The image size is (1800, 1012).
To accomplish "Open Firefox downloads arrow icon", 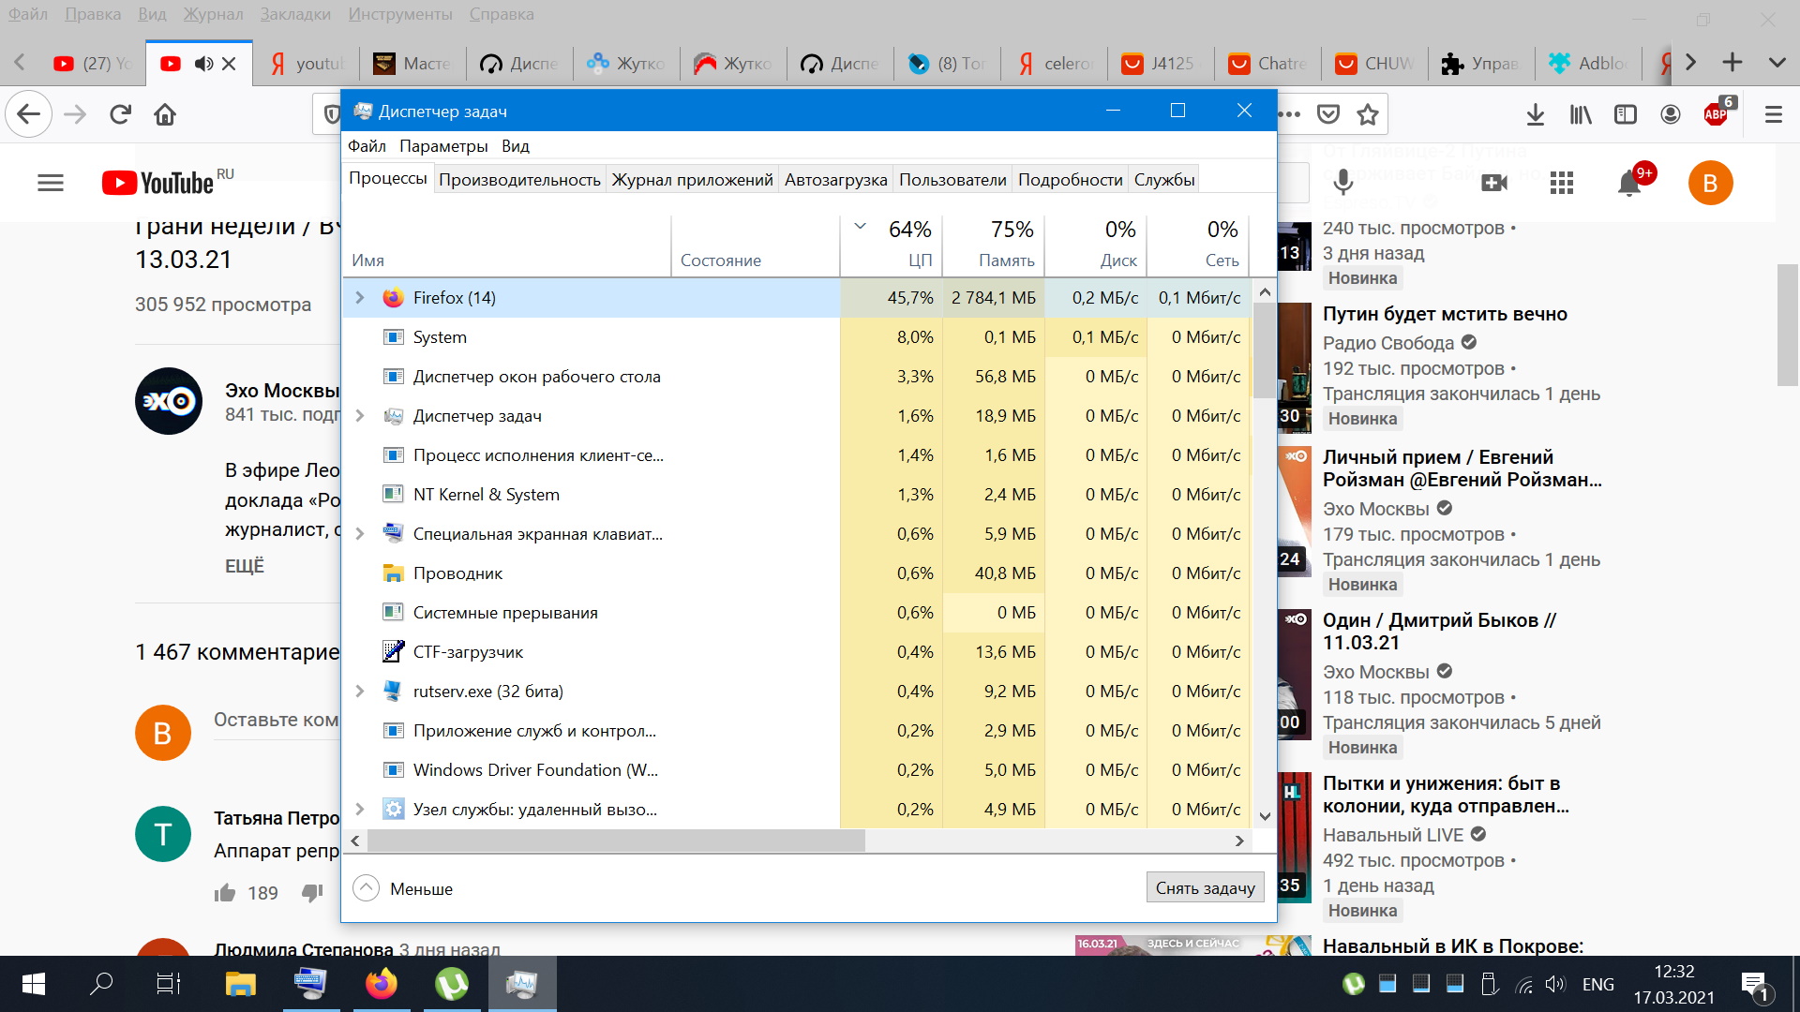I will (x=1535, y=114).
